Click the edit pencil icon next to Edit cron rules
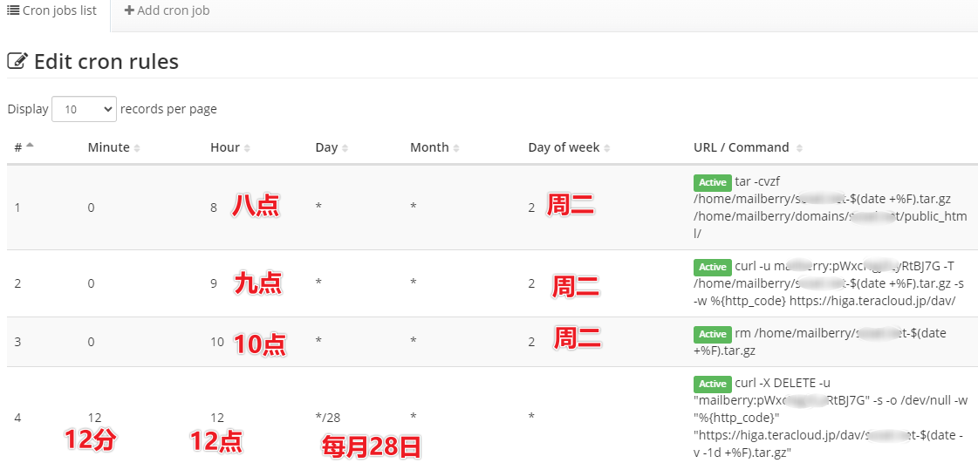 click(x=17, y=62)
